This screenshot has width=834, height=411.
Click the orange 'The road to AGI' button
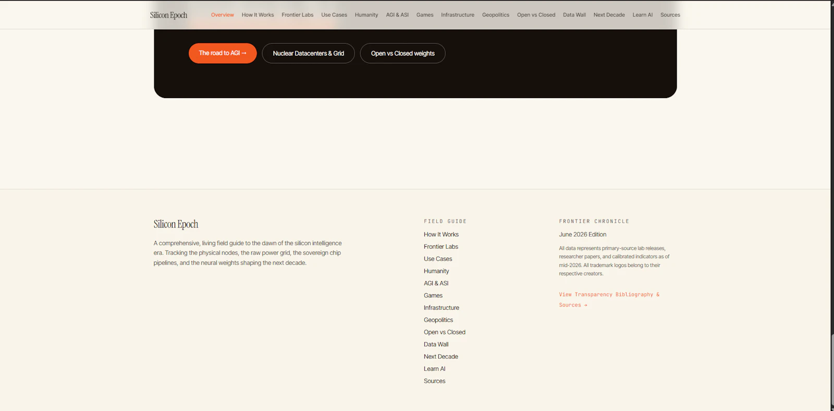(223, 53)
